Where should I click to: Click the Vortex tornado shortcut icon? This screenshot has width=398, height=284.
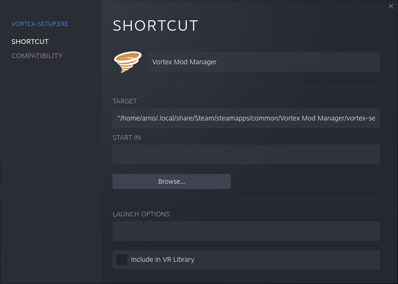click(x=127, y=62)
